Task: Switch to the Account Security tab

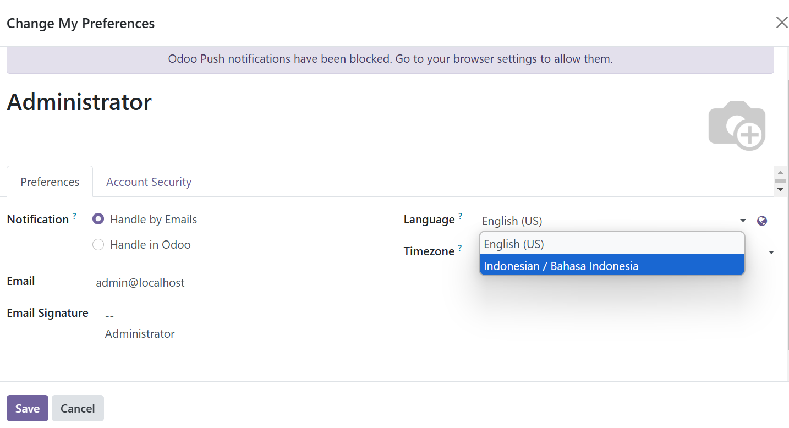Action: coord(149,182)
